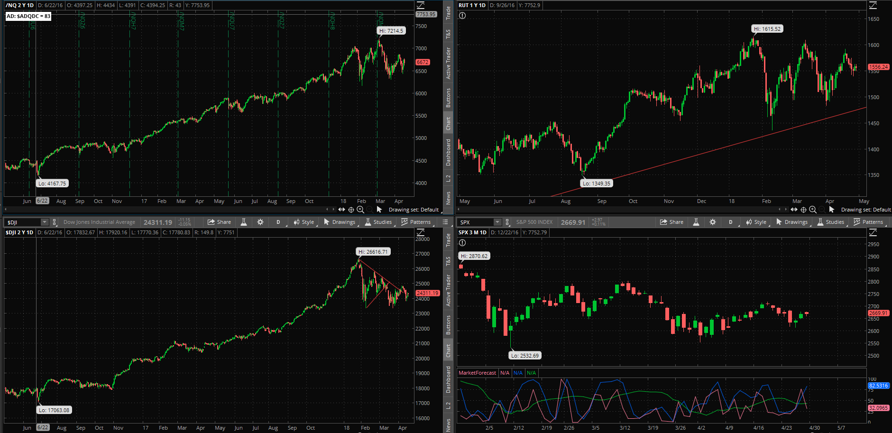Click the chart-mode icon above the $DJI price axis
This screenshot has width=892, height=433.
421,232
